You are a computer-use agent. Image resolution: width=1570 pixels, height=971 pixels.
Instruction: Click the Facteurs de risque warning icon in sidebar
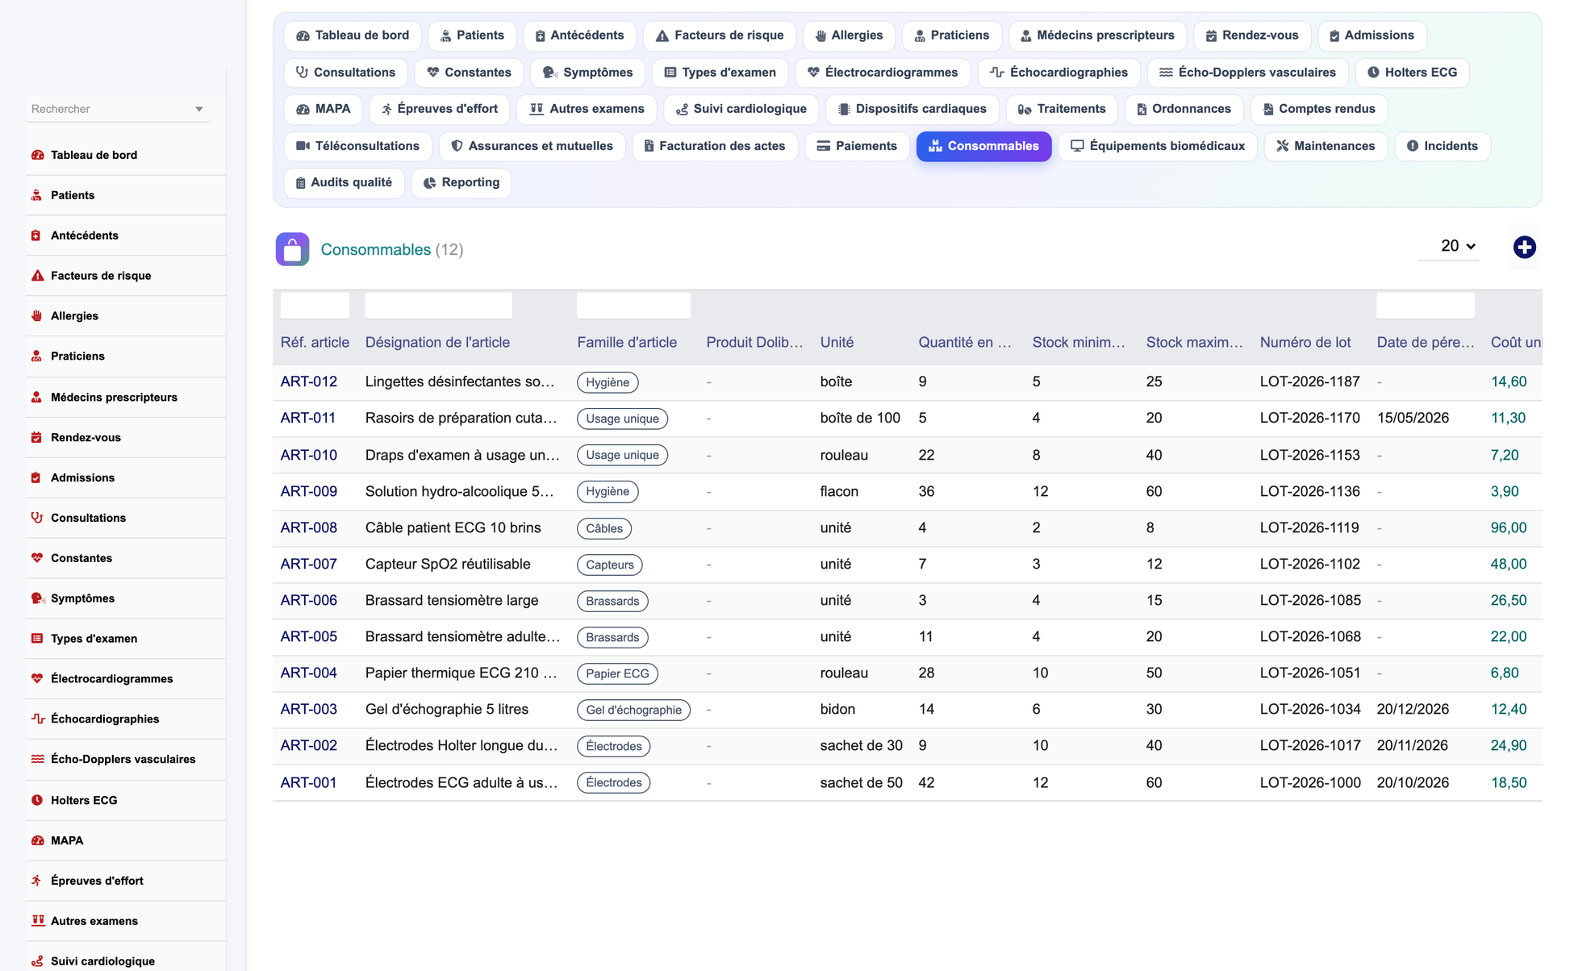tap(37, 276)
